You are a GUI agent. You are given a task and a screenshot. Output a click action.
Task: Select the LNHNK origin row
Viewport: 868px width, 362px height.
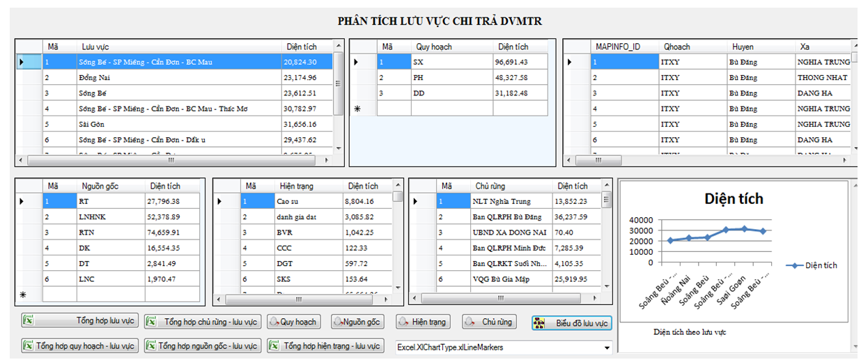tap(109, 217)
